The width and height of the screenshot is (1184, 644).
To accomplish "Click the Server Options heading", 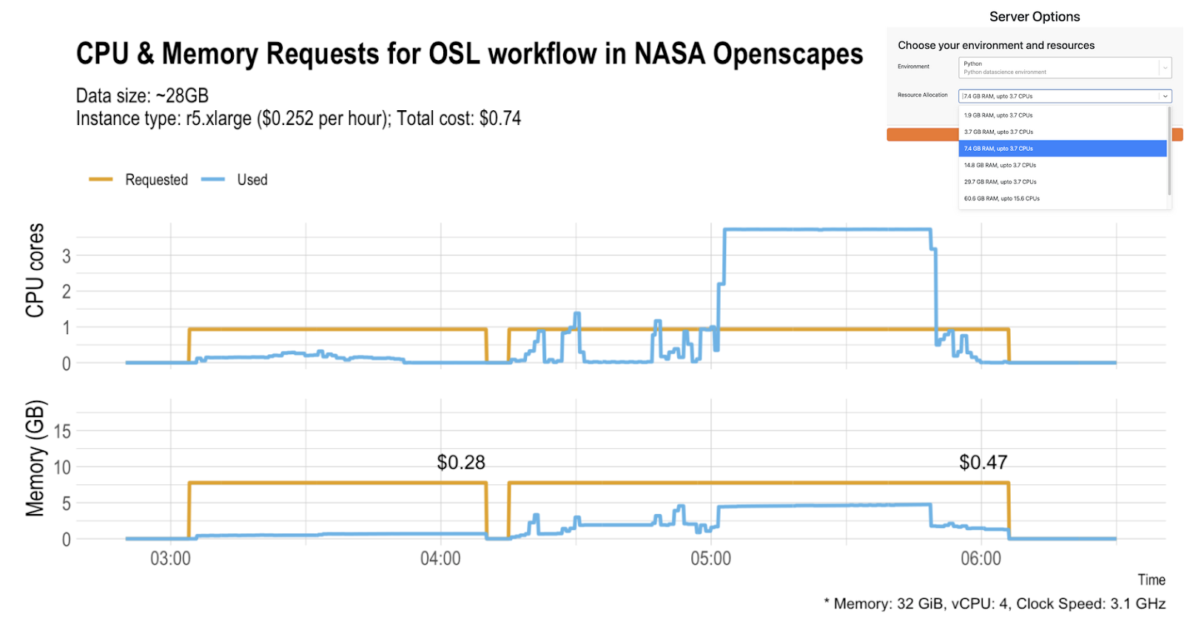I will (1034, 16).
